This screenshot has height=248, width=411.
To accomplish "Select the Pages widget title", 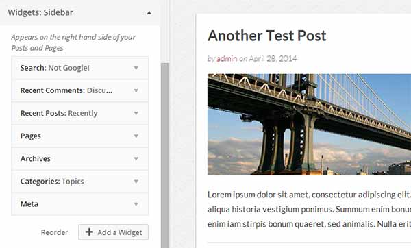I will point(31,136).
